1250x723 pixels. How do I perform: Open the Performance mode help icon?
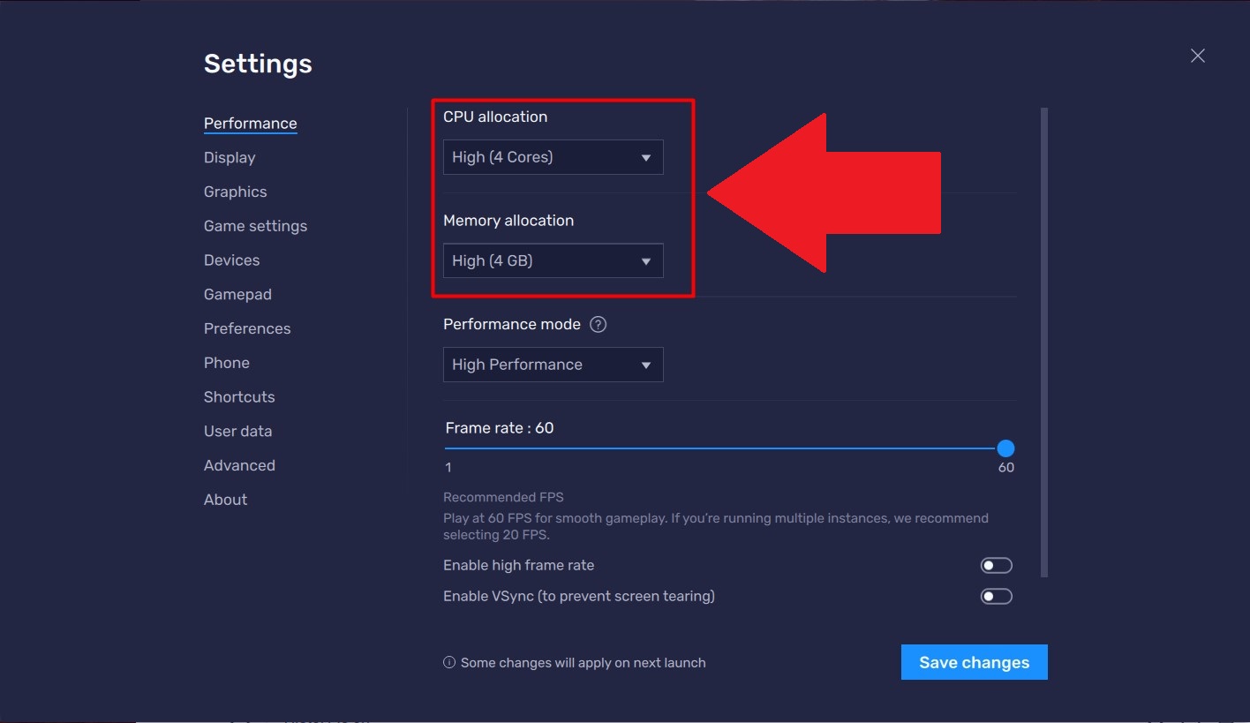(x=598, y=324)
